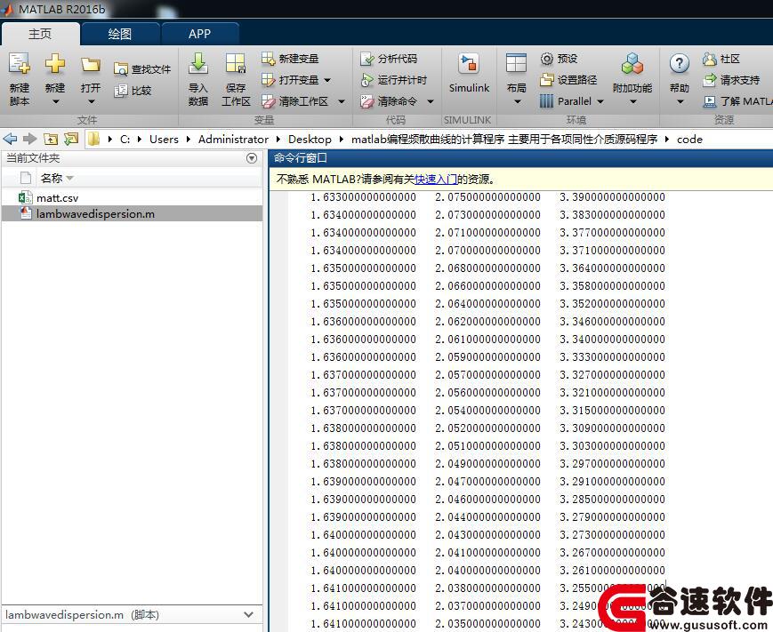
Task: Go back with the blue left arrow
Action: click(x=11, y=139)
